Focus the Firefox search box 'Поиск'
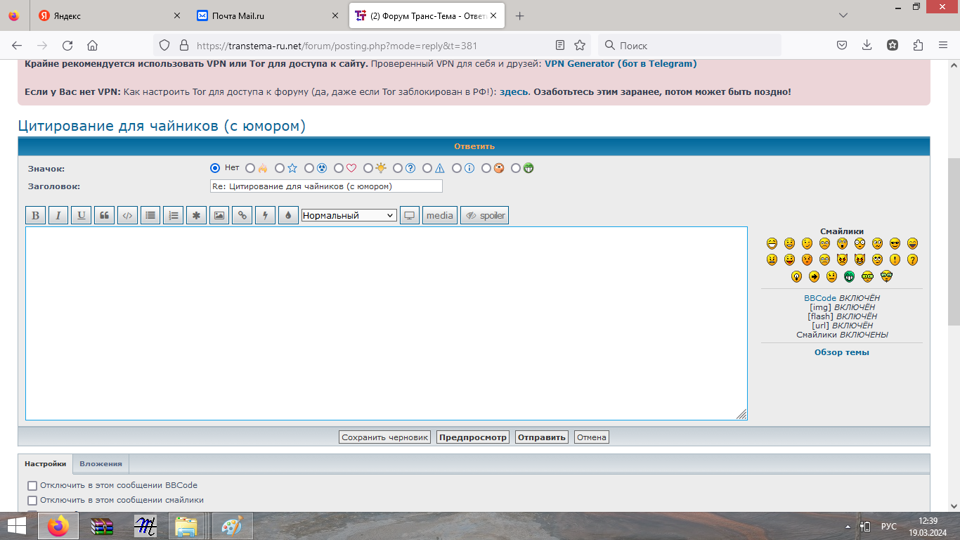The height and width of the screenshot is (540, 960). (690, 45)
